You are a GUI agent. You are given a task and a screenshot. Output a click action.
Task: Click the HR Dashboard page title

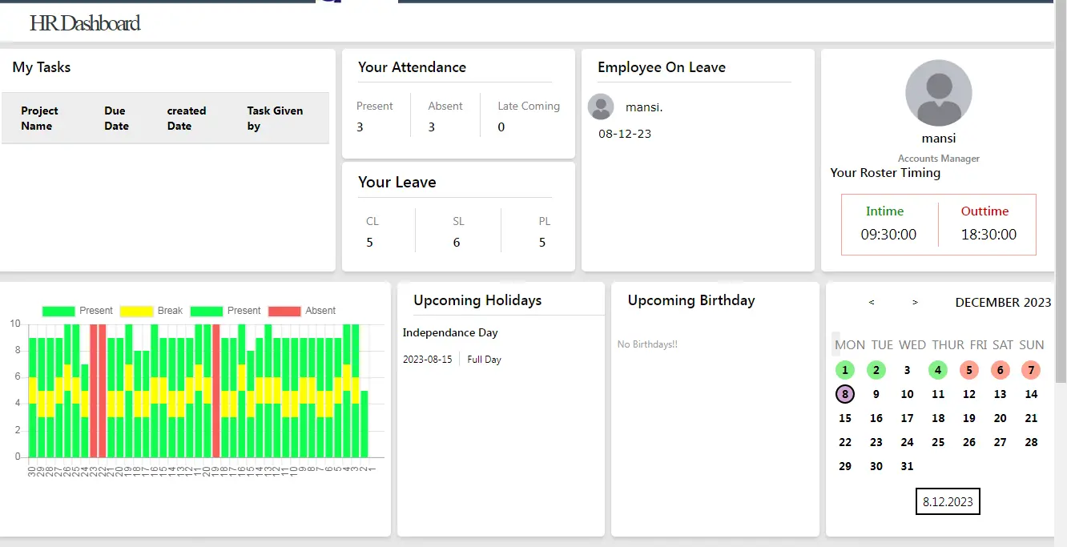coord(85,23)
